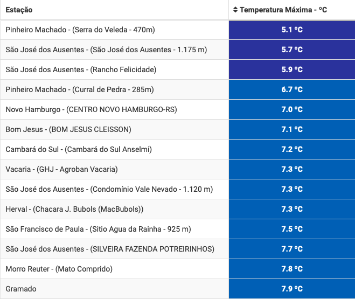Click the Herval Chacara J. Bubols row
The width and height of the screenshot is (355, 299).
coord(74,209)
